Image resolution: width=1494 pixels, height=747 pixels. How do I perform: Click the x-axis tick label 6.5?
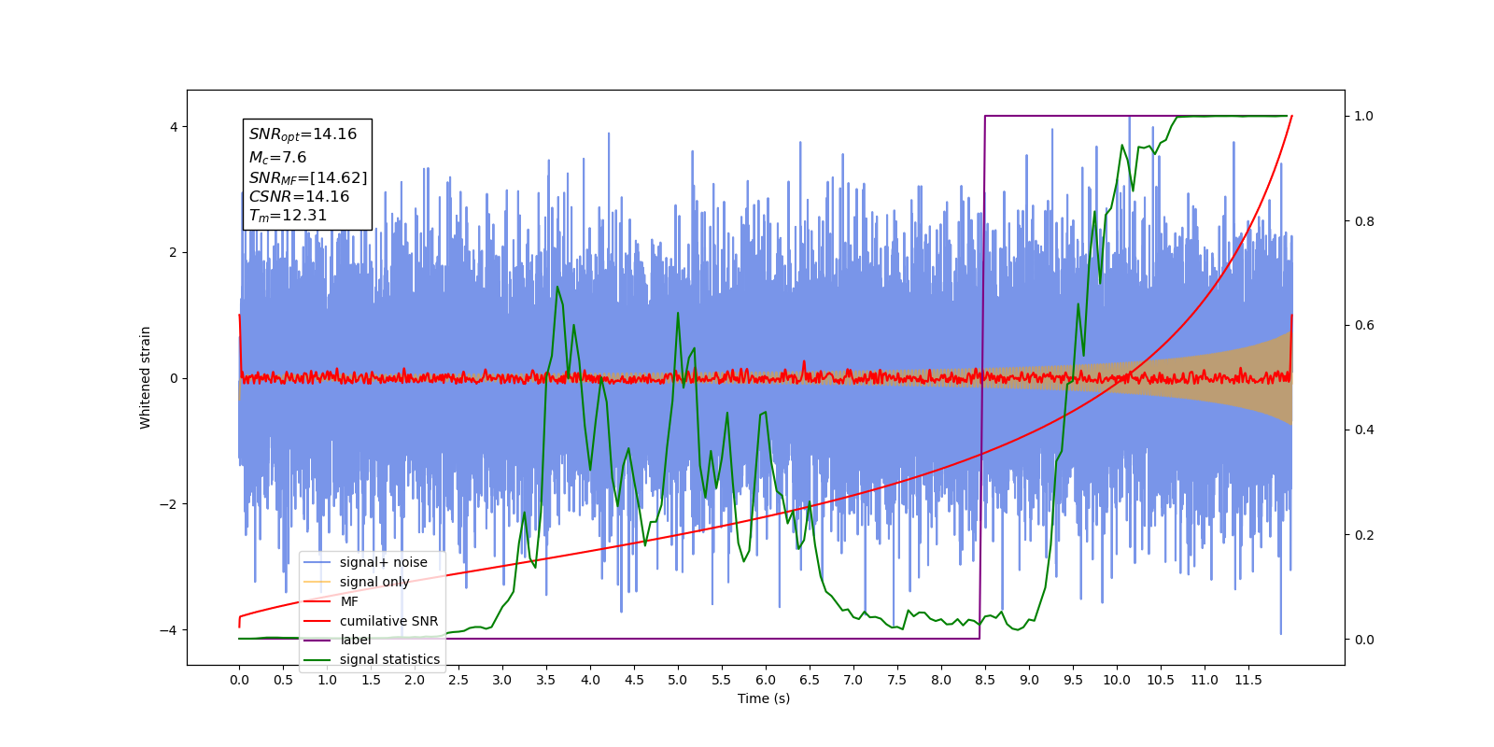point(810,680)
